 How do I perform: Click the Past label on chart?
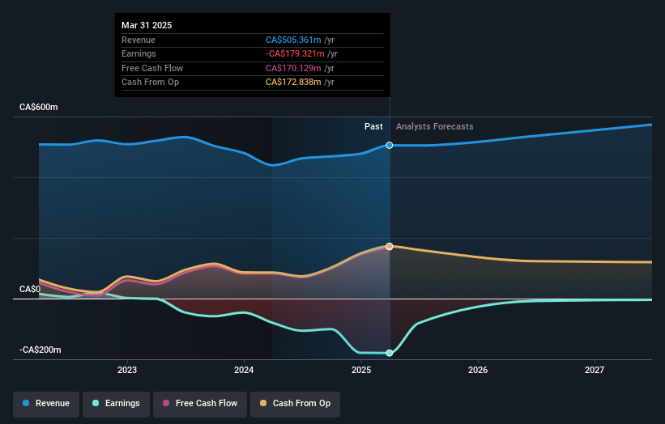[373, 126]
